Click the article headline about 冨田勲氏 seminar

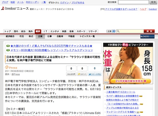[x=53, y=59]
